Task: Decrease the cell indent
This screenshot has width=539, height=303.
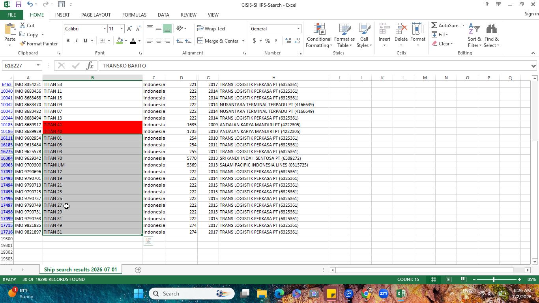Action: click(x=180, y=41)
